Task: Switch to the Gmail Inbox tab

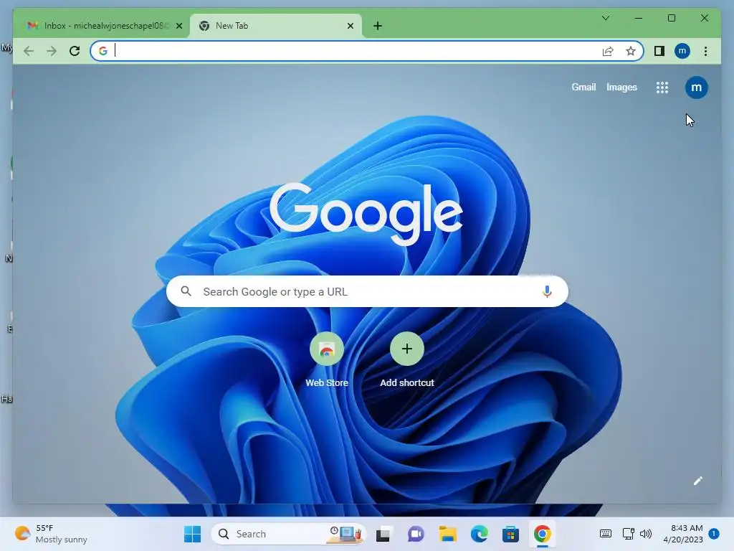Action: click(102, 26)
